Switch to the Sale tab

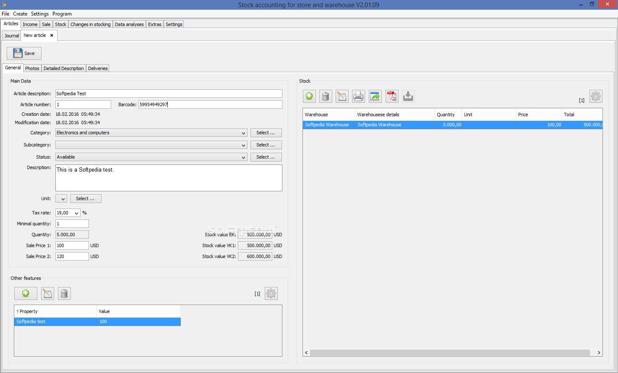(46, 24)
